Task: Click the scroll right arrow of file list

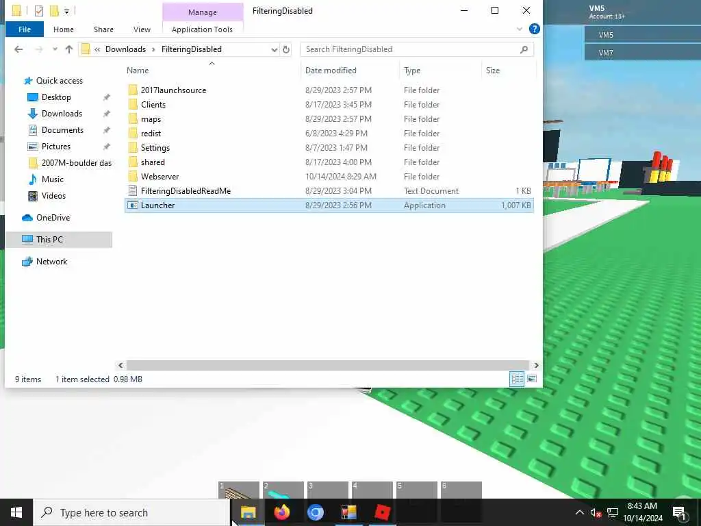Action: point(536,366)
